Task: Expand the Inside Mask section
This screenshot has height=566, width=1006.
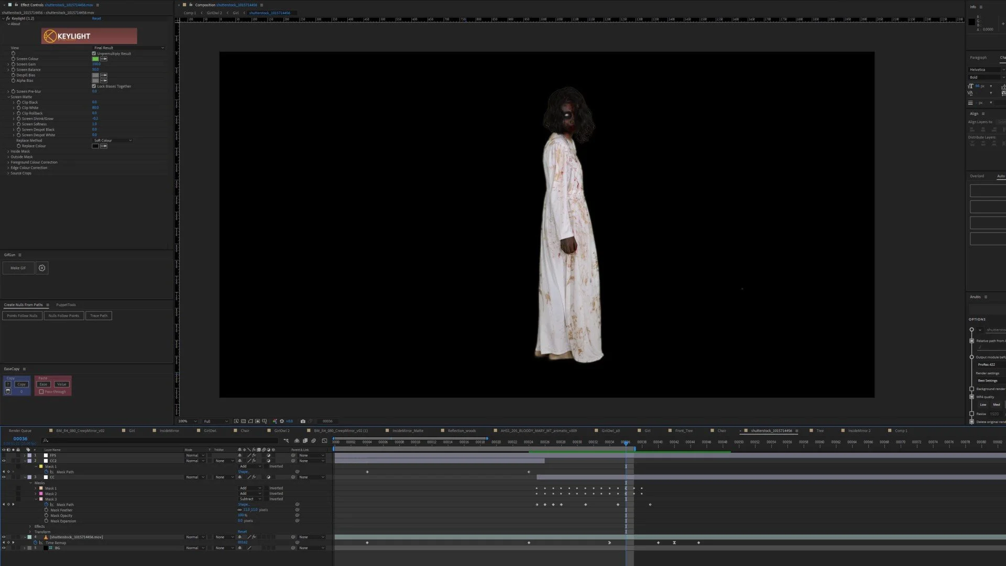Action: coord(8,151)
